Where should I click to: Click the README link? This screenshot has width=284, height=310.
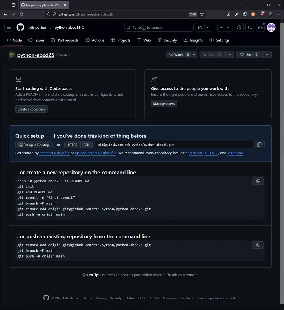pos(196,153)
